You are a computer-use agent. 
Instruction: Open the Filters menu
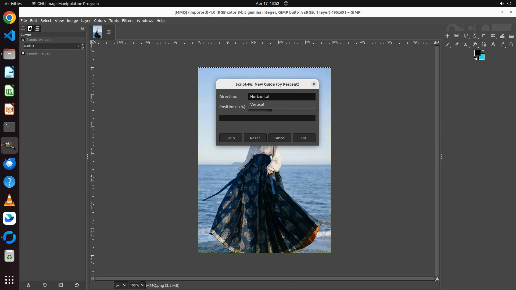(x=127, y=21)
